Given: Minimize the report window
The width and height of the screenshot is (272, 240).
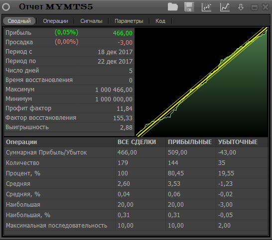Looking at the screenshot, I should tap(254, 7).
